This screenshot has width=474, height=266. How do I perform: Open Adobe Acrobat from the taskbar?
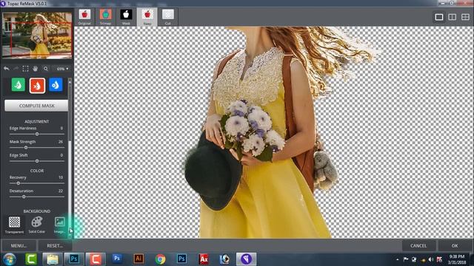204,259
